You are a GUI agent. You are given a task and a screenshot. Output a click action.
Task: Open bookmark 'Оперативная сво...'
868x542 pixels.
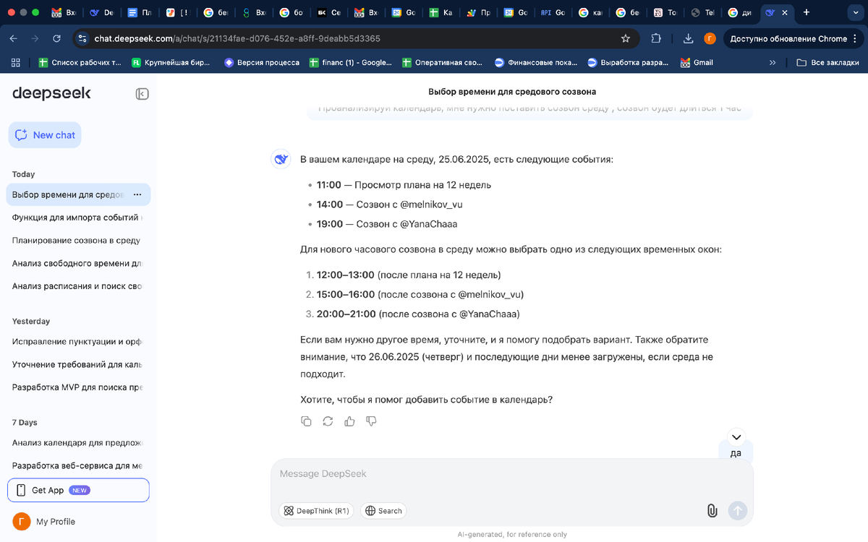click(443, 63)
